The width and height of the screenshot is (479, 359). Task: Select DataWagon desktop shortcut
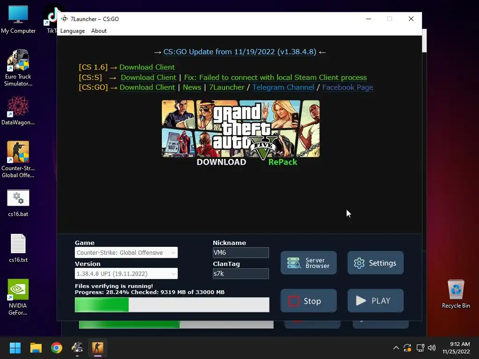coord(18,110)
